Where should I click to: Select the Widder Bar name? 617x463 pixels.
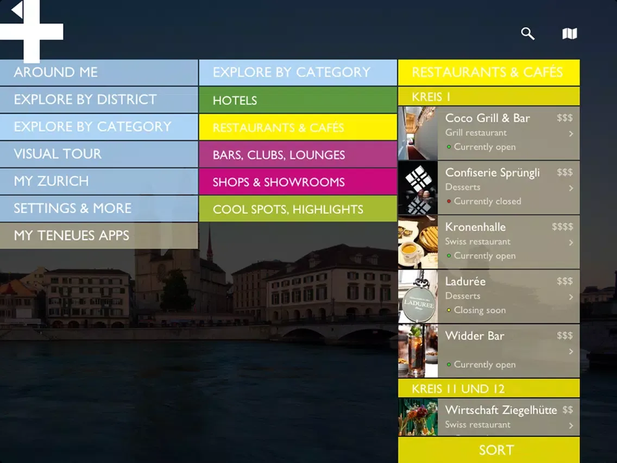475,336
